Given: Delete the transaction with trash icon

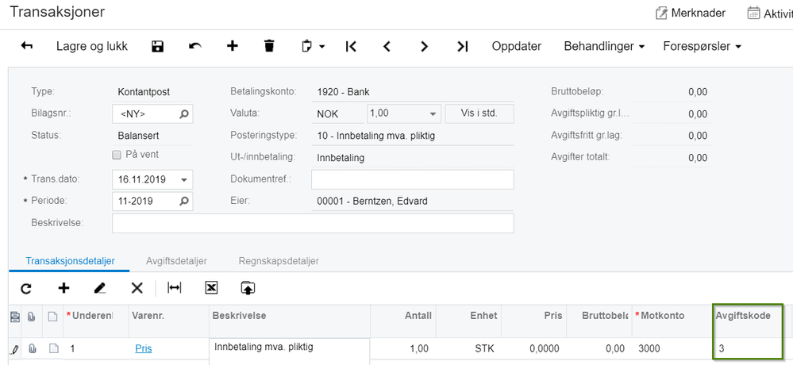Looking at the screenshot, I should pyautogui.click(x=269, y=46).
